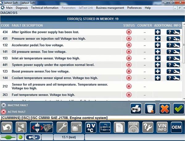Click the active status icon for fault 434

pos(129,32)
